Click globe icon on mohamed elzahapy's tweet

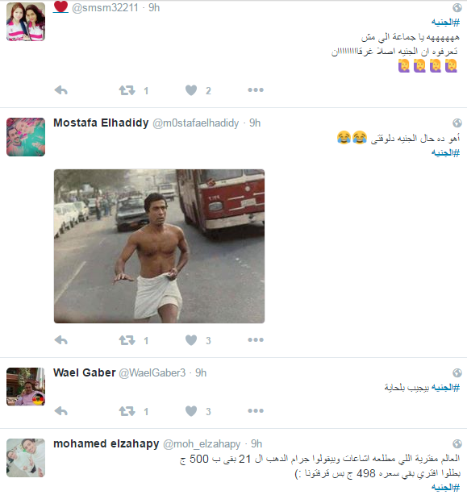[x=457, y=444]
